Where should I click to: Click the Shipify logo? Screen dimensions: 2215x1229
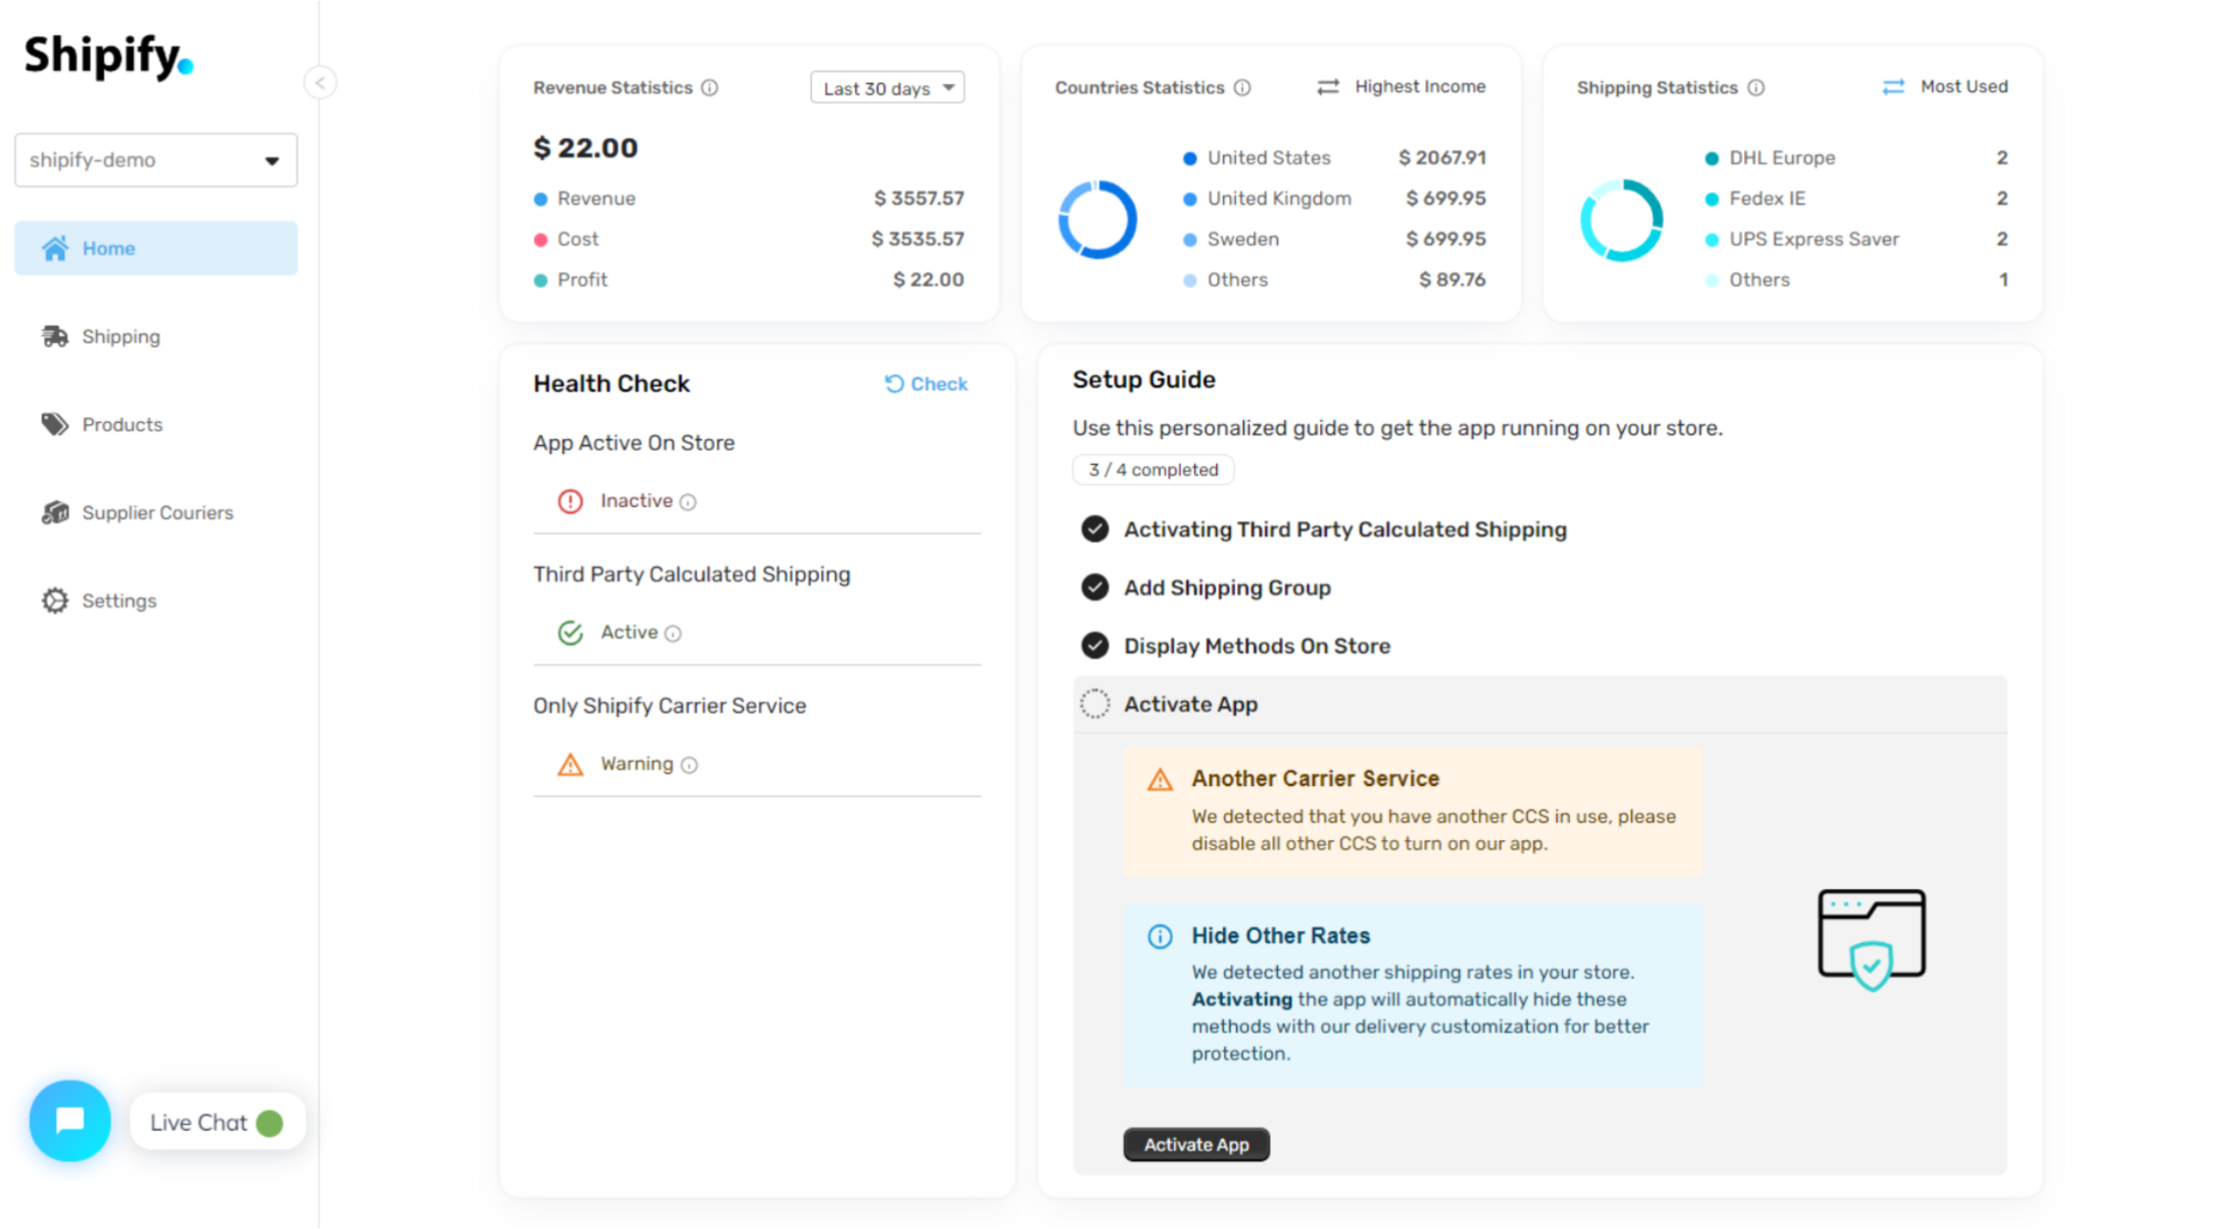tap(108, 56)
